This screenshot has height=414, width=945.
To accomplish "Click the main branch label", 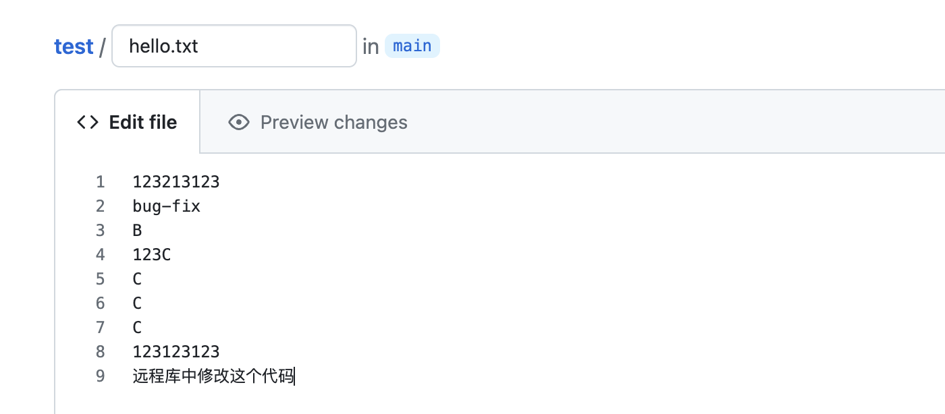I will (412, 46).
